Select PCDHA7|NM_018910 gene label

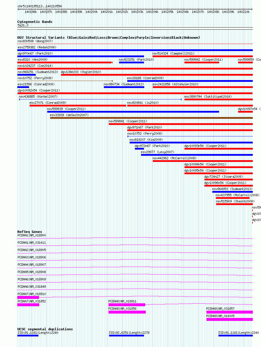pos(32,294)
